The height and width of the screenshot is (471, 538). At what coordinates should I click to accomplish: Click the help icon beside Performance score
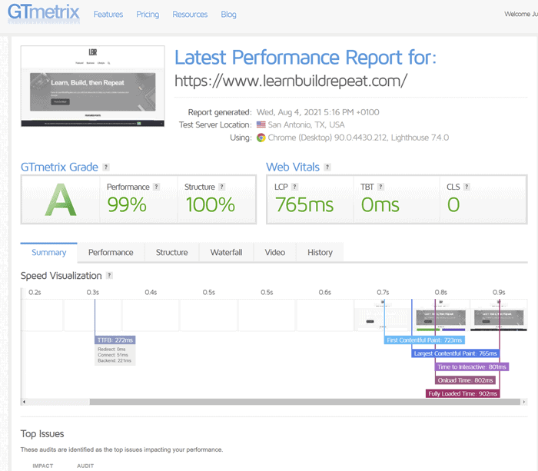click(x=157, y=187)
